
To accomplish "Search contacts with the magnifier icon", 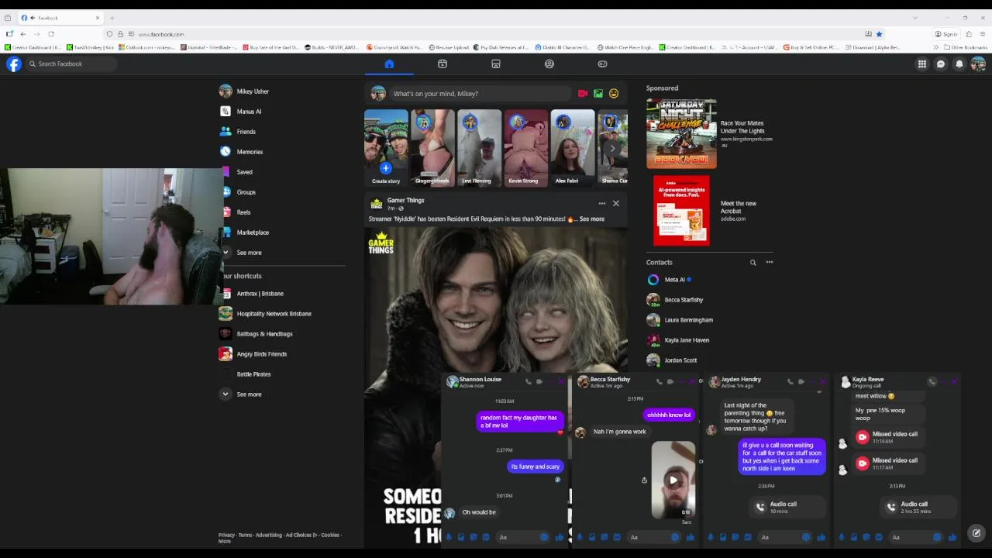I will pyautogui.click(x=753, y=263).
